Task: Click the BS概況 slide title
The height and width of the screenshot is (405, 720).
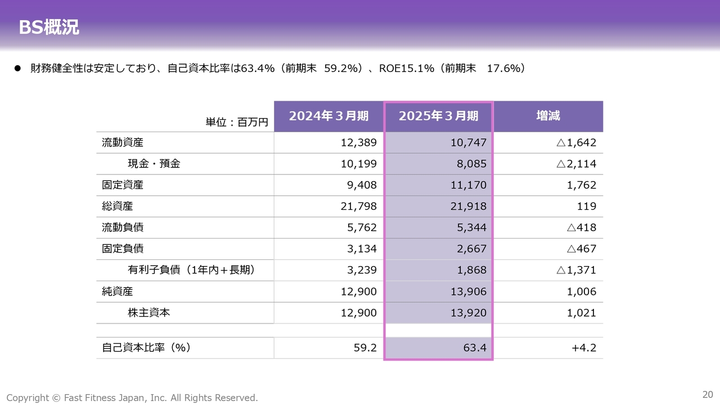Action: coord(49,27)
